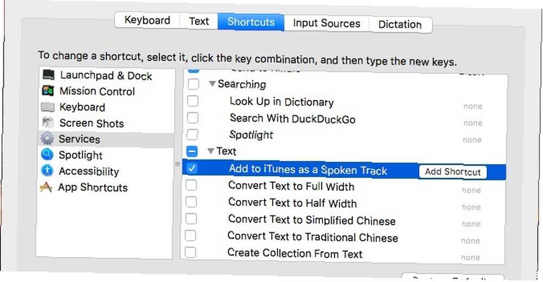Switch to the Input Sources tab
The height and width of the screenshot is (282, 543).
click(x=326, y=23)
